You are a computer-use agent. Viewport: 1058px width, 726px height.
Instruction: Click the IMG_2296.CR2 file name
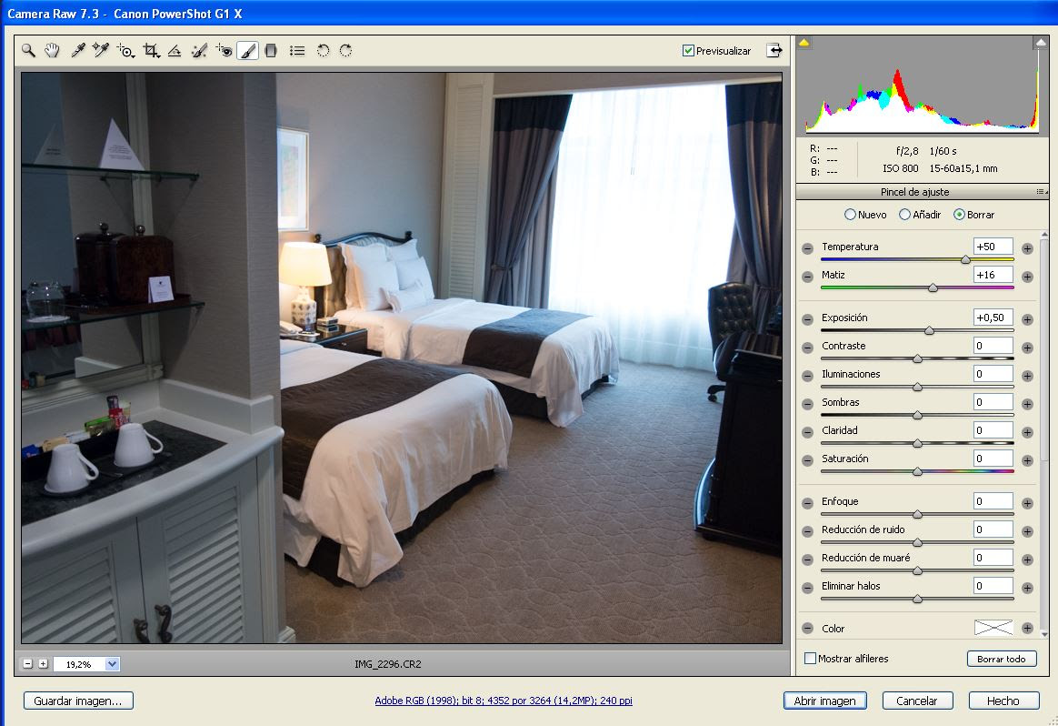(388, 664)
